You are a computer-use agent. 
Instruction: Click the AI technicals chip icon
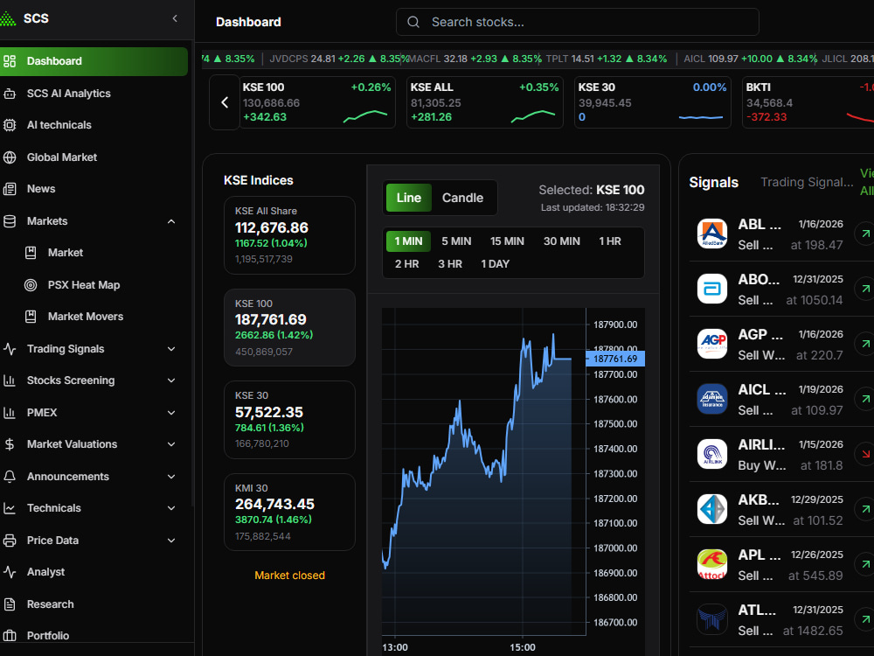point(10,125)
